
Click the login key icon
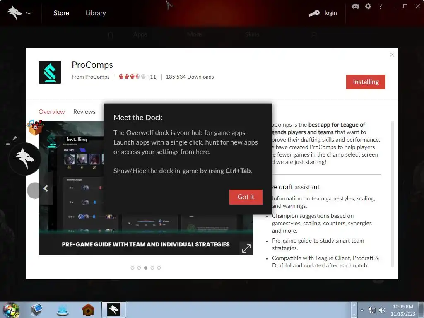tap(314, 13)
